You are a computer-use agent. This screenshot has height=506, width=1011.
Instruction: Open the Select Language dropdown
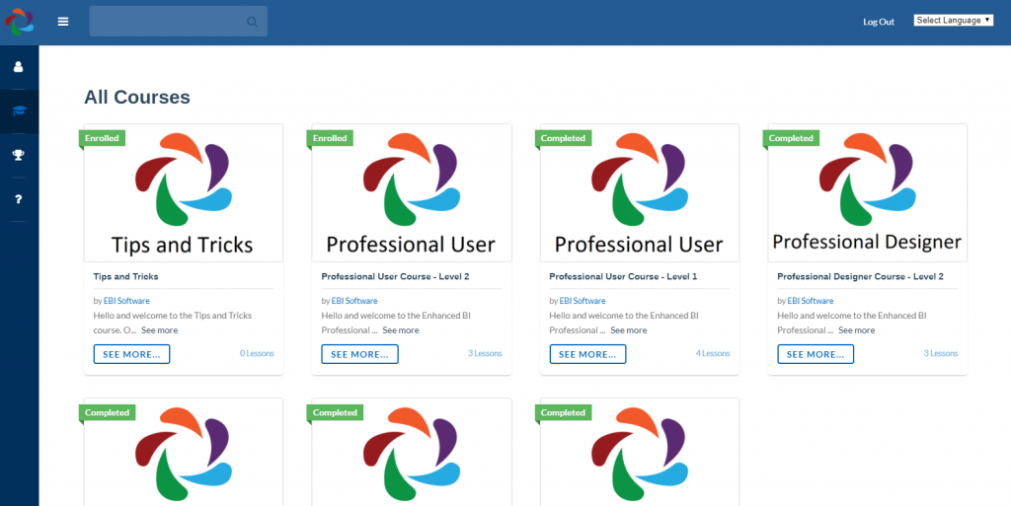click(953, 21)
